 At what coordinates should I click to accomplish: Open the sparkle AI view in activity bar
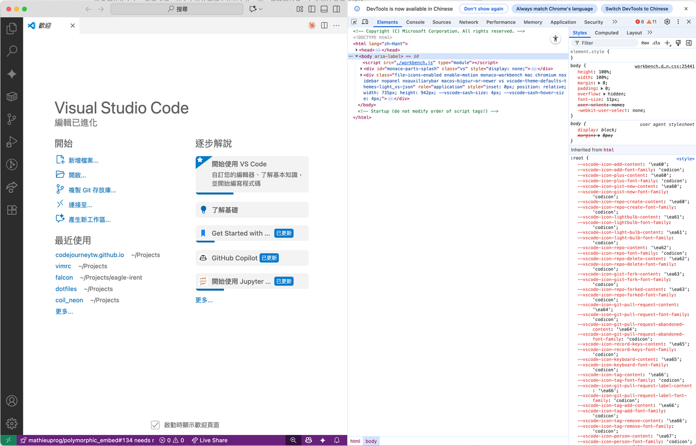[11, 74]
